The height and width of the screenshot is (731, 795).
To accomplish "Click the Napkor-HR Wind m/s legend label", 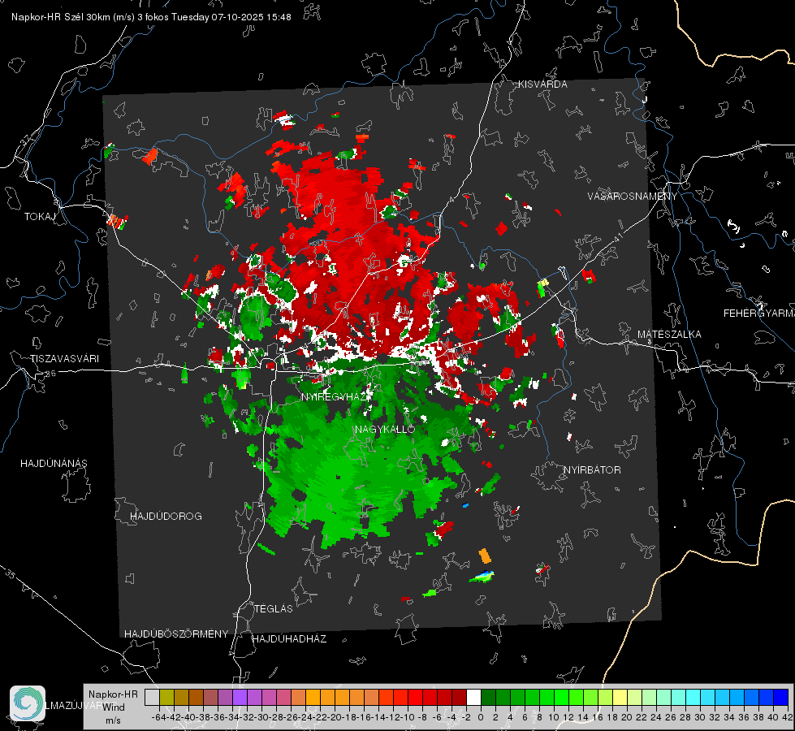I will tap(113, 707).
